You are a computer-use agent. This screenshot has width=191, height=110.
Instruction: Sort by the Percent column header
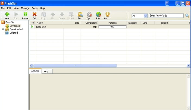click(x=112, y=23)
